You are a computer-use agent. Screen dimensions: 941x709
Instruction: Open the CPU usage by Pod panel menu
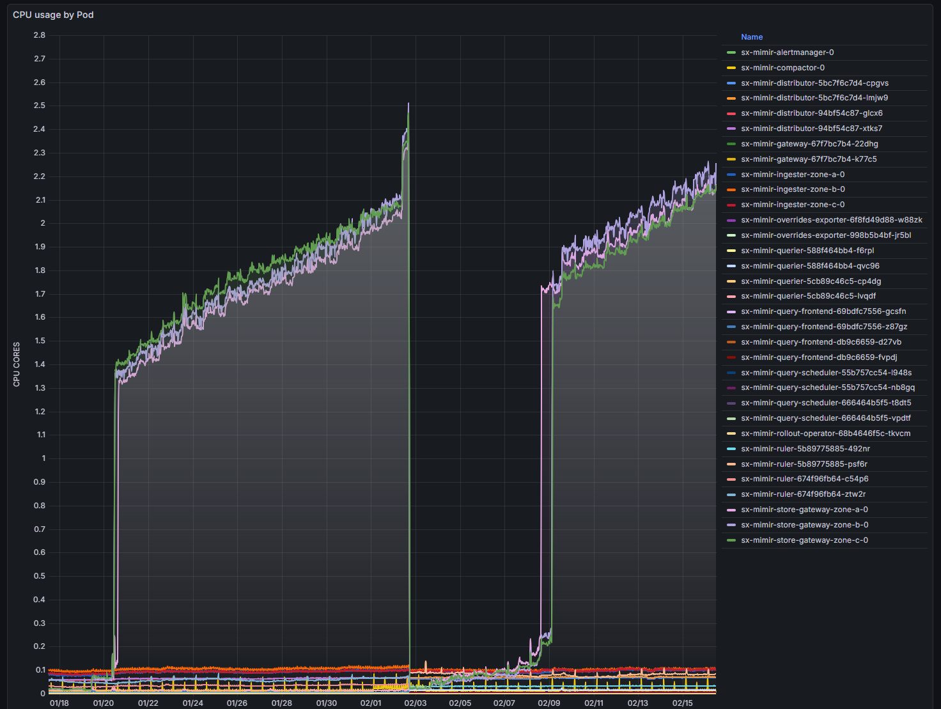[x=53, y=15]
